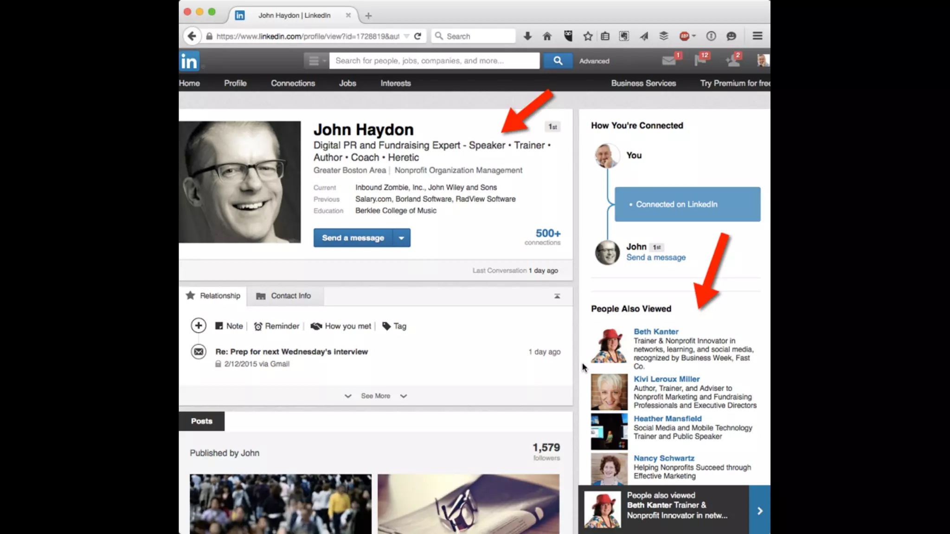Click the chat bubble face toolbar icon

(731, 36)
